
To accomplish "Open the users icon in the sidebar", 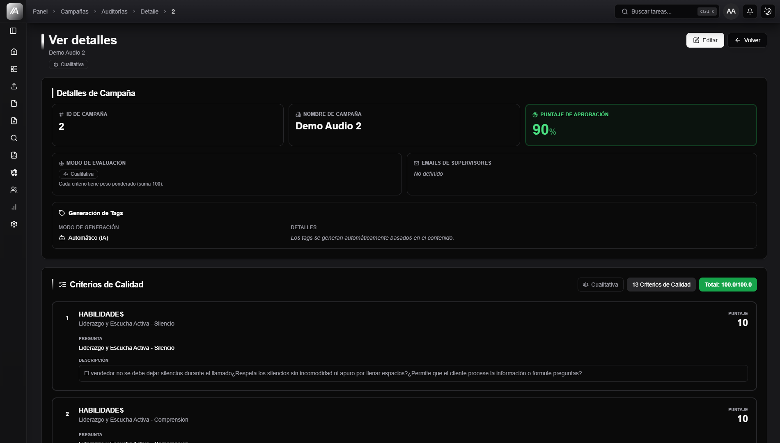I will [14, 190].
